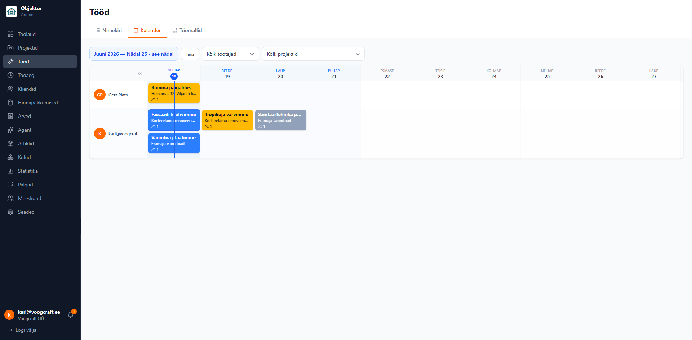Click the Teisip 23 day header
This screenshot has height=340, width=692.
tap(441, 73)
